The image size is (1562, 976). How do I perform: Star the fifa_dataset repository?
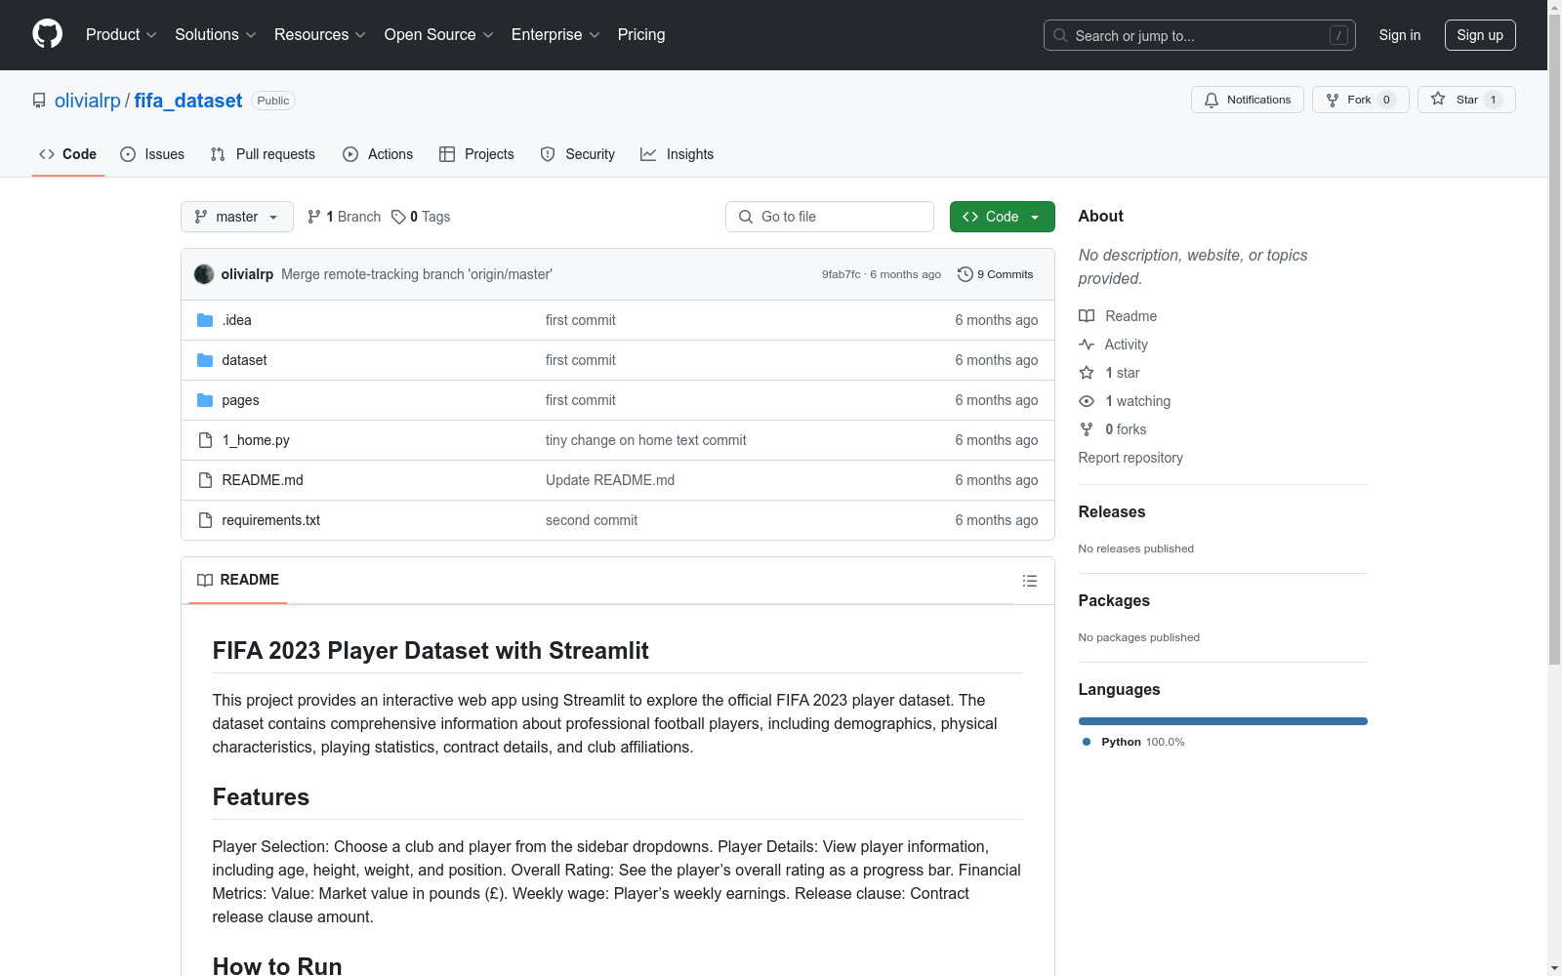1466,100
